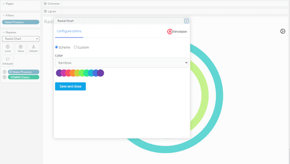Viewport: 290px width, 164px height.
Task: Click the B value icon beside SOMME(Sales)
Action: (5, 77)
